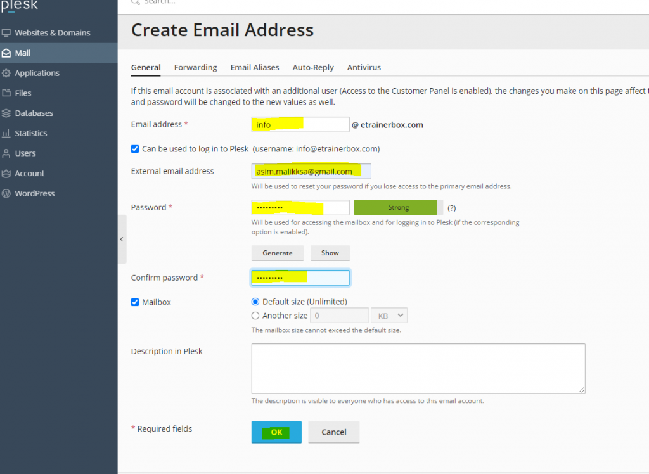Image resolution: width=649 pixels, height=474 pixels.
Task: Click the Mail envelope icon in sidebar
Action: 6,53
